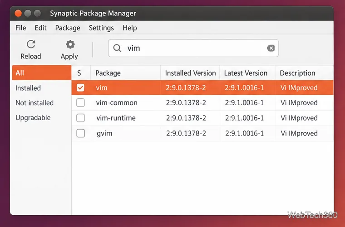Select the vim-common package name
Image resolution: width=345 pixels, height=227 pixels.
point(117,103)
